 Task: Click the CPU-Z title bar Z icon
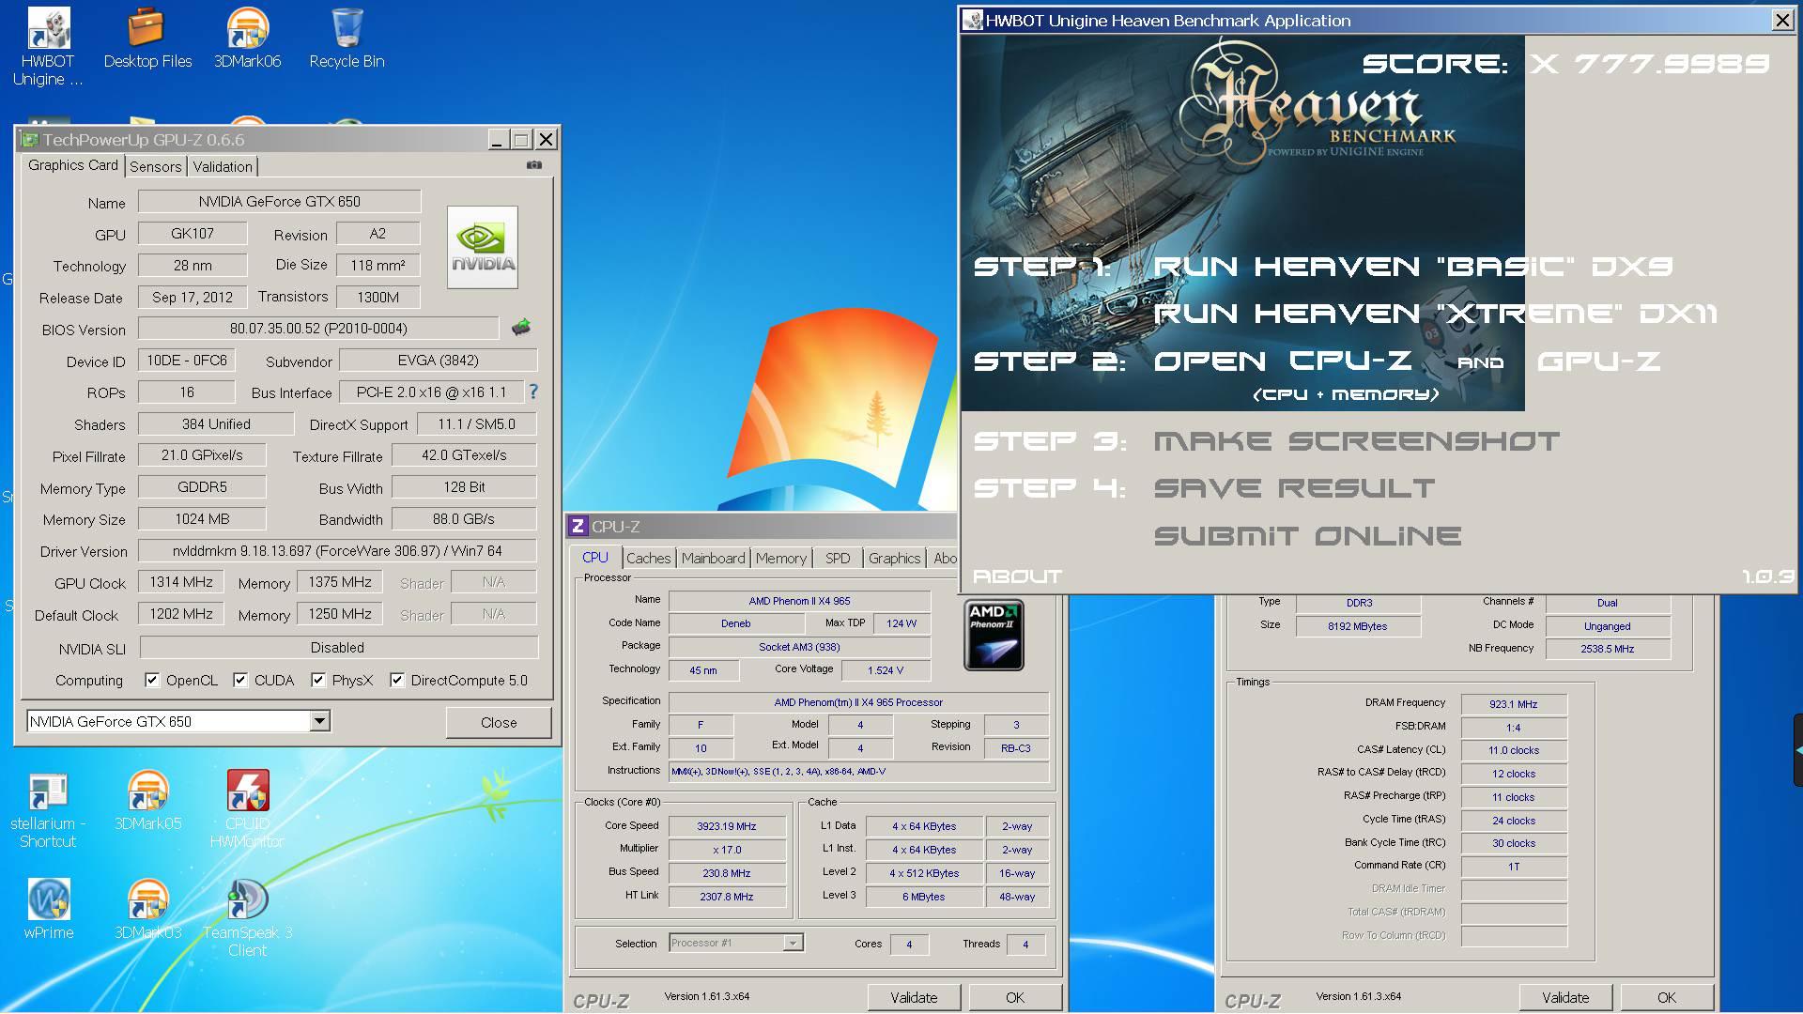pyautogui.click(x=578, y=527)
